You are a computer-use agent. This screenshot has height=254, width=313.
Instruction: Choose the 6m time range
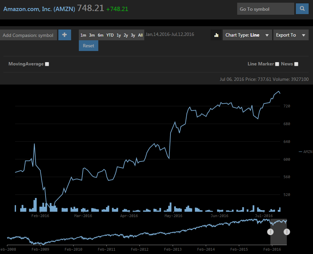pos(101,35)
